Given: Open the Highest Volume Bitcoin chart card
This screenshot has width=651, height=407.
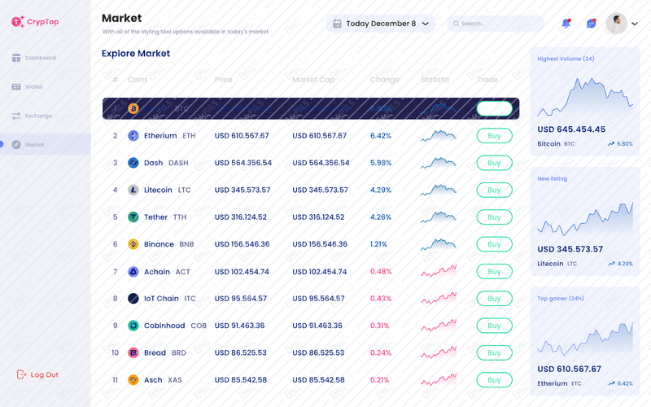Looking at the screenshot, I should point(585,101).
